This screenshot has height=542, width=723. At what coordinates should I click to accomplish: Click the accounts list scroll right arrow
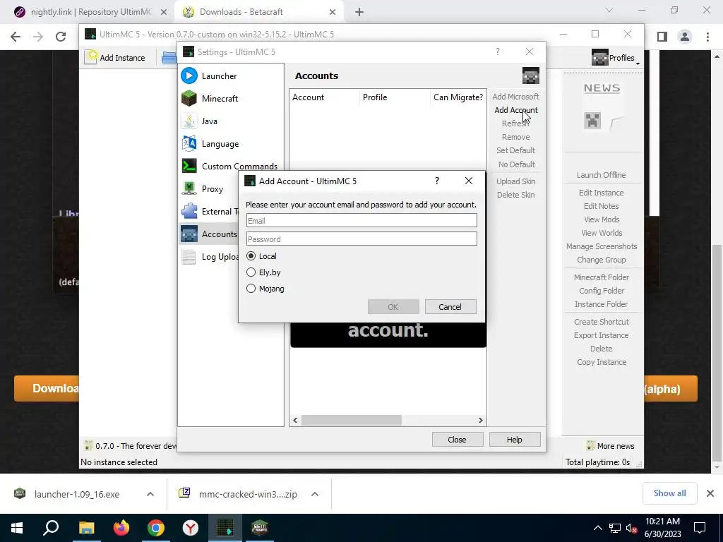coord(480,421)
